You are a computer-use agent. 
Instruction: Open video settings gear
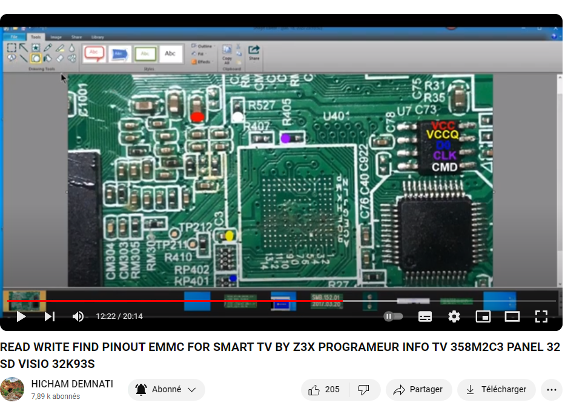(x=454, y=316)
